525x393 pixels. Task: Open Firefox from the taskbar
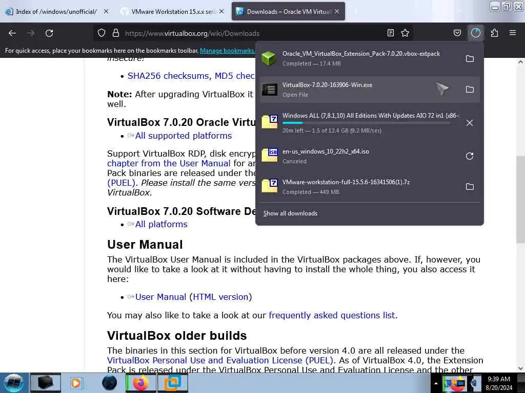pos(141,383)
